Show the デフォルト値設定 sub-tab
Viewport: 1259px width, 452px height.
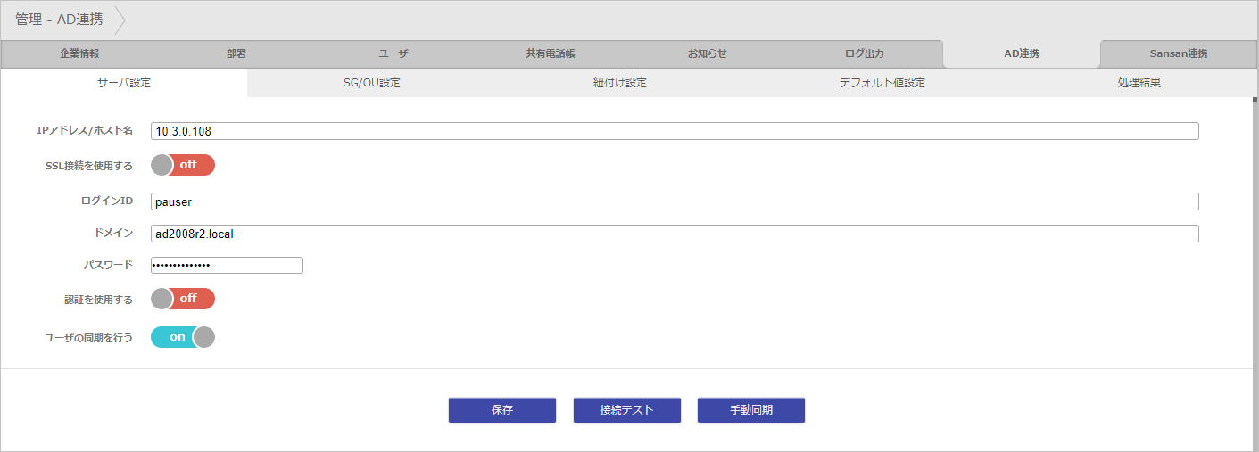[882, 83]
